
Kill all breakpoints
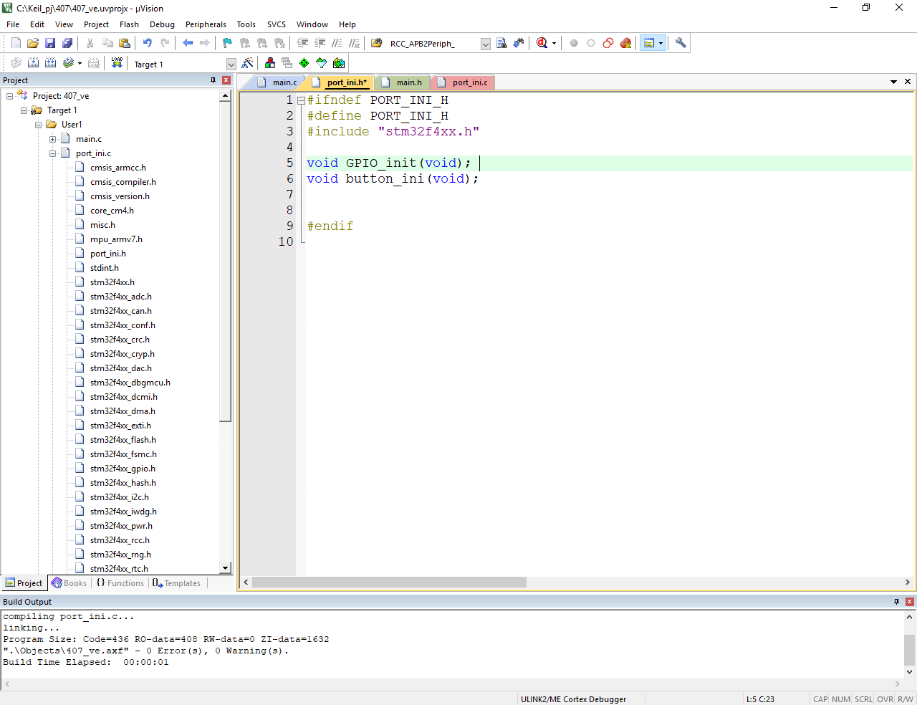625,43
